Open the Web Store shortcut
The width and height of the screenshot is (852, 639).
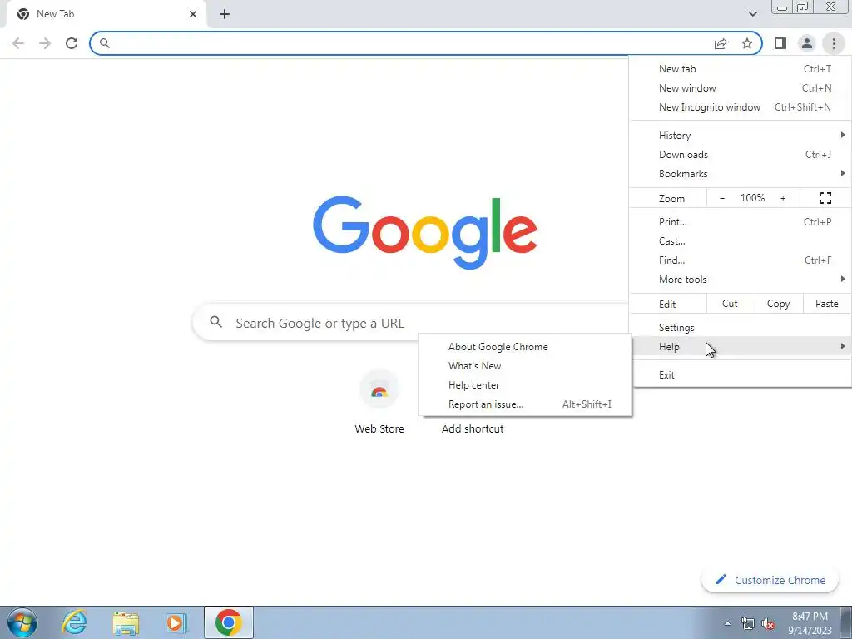point(379,402)
